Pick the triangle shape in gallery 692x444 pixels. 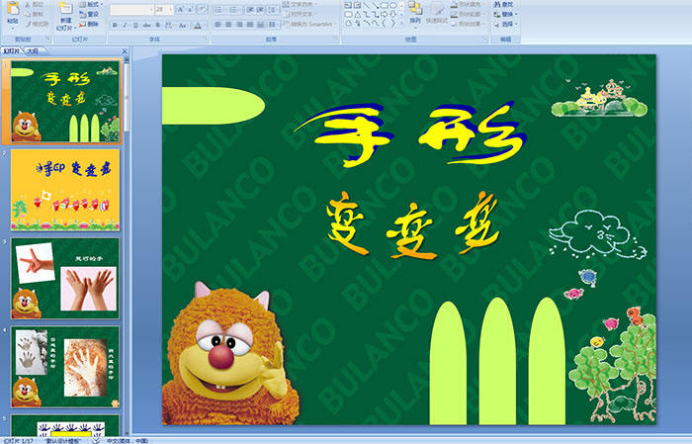[x=358, y=15]
